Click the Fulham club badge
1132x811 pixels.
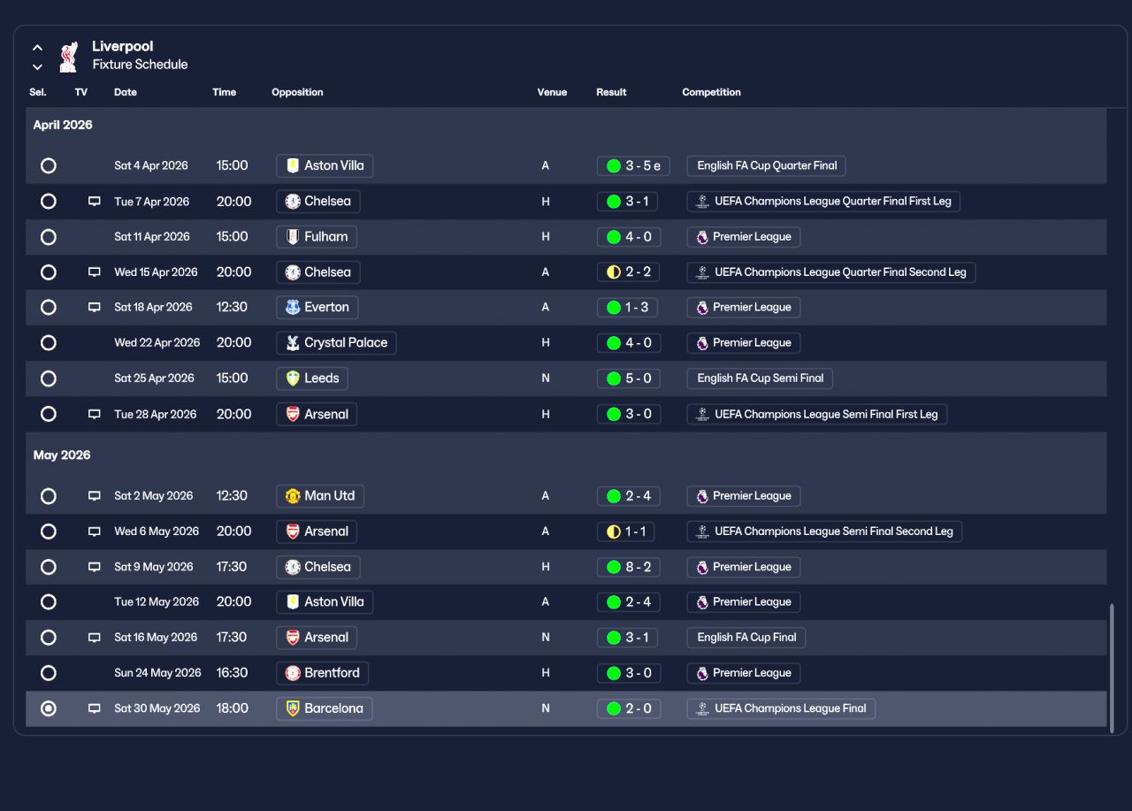[x=293, y=237]
